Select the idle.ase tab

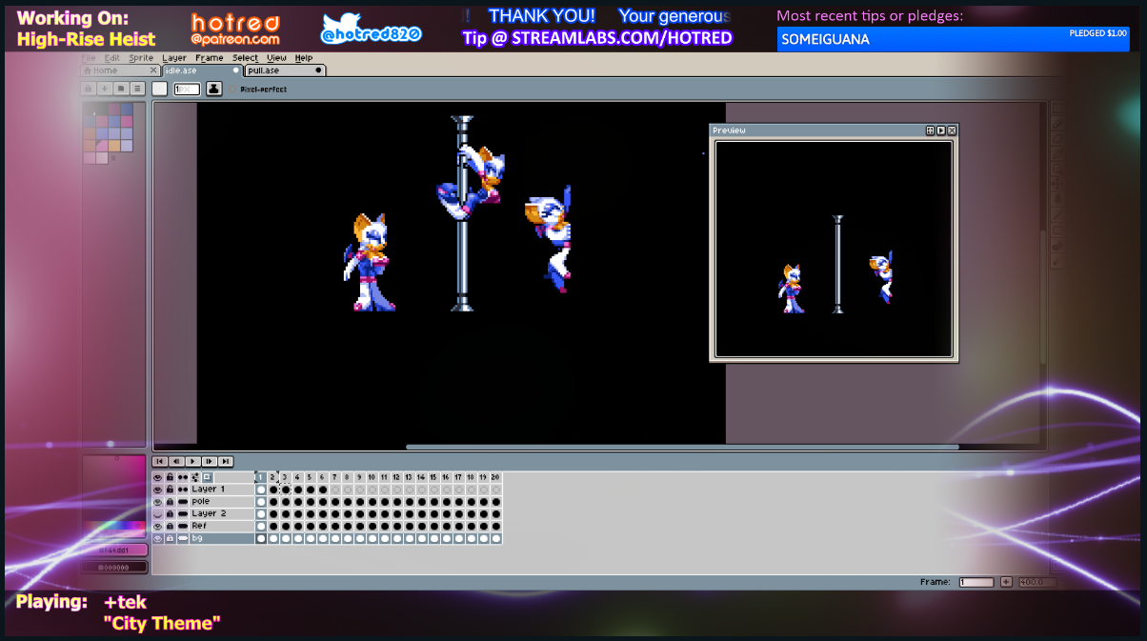pos(202,70)
